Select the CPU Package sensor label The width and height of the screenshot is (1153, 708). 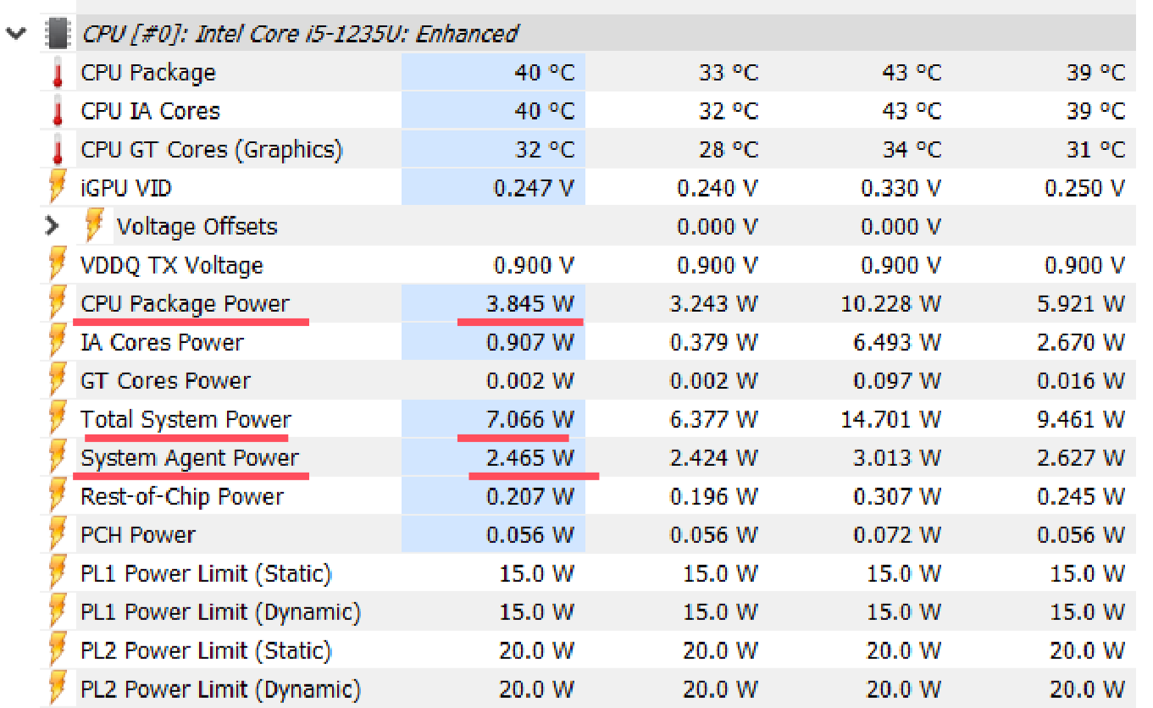pos(148,73)
